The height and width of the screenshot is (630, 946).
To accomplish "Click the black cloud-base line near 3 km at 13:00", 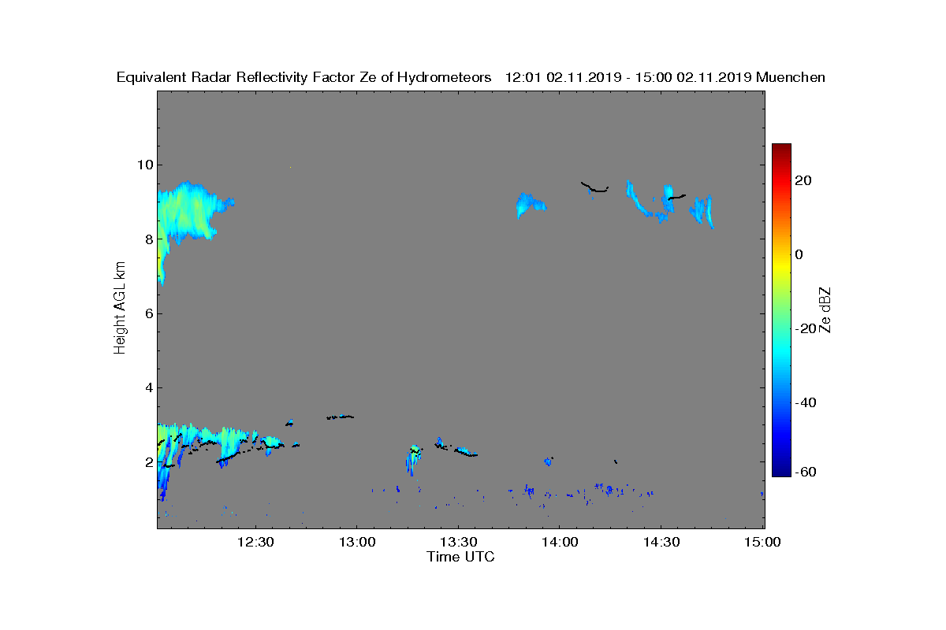I will tap(341, 417).
